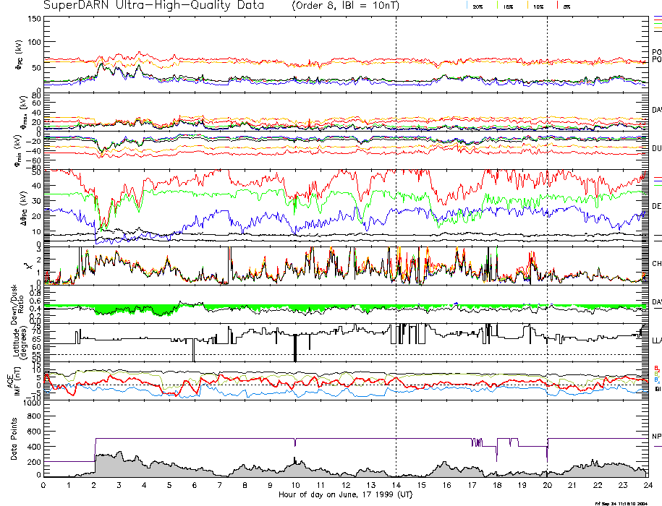Click the 20% legend entry
The width and height of the screenshot is (662, 506).
[x=478, y=6]
